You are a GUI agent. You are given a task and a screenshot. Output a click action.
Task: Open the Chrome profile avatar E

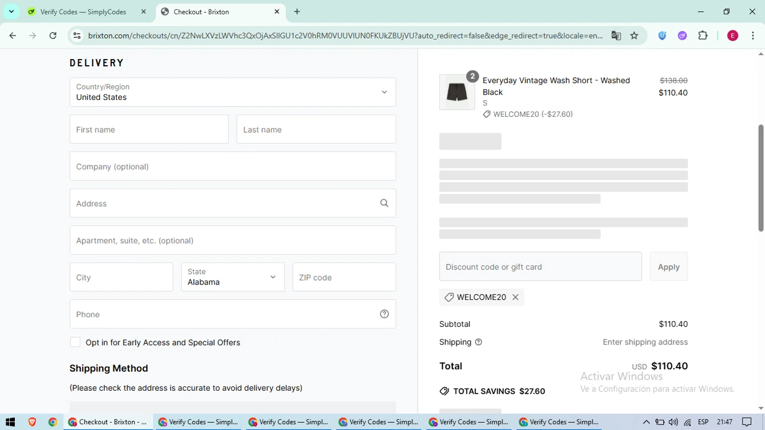pyautogui.click(x=732, y=36)
